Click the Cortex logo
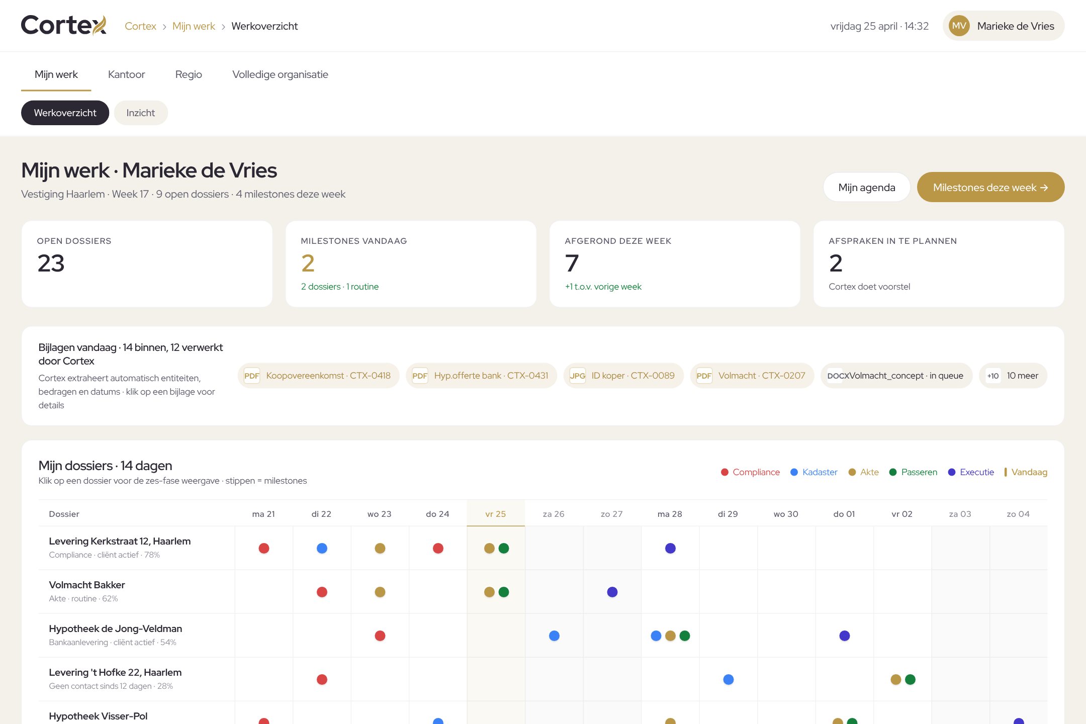 point(64,26)
